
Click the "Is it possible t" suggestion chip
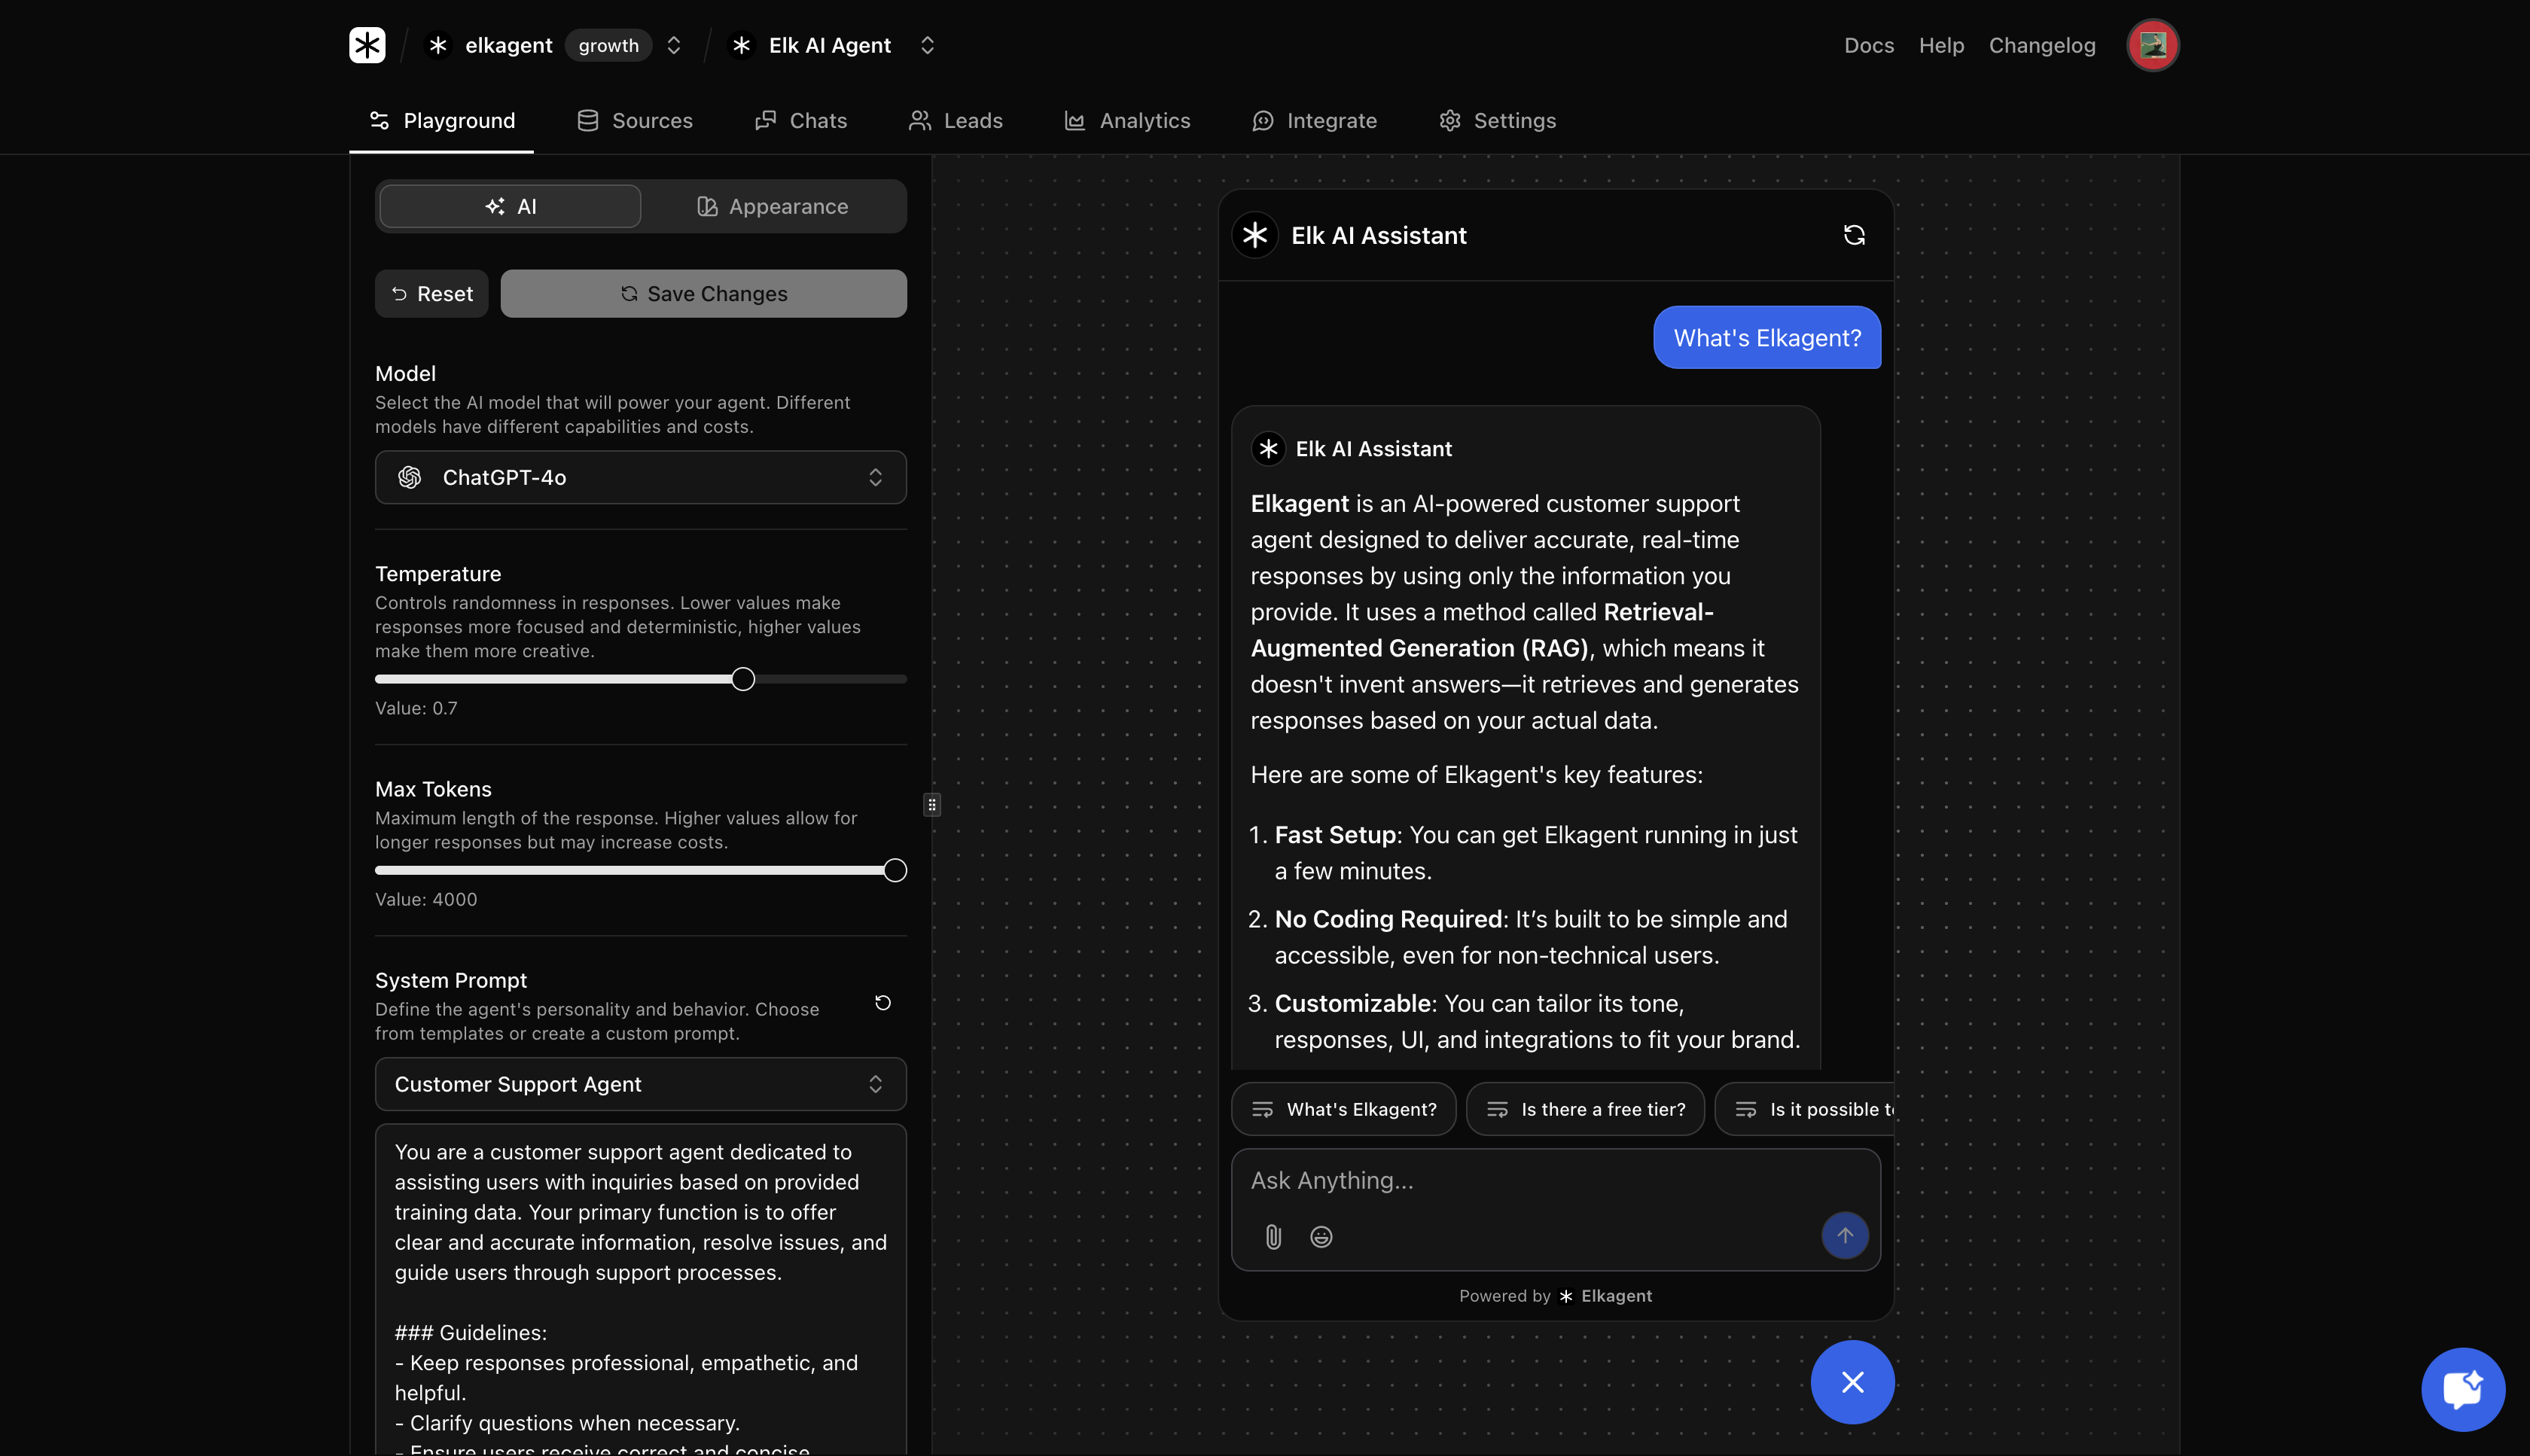tap(1805, 1109)
